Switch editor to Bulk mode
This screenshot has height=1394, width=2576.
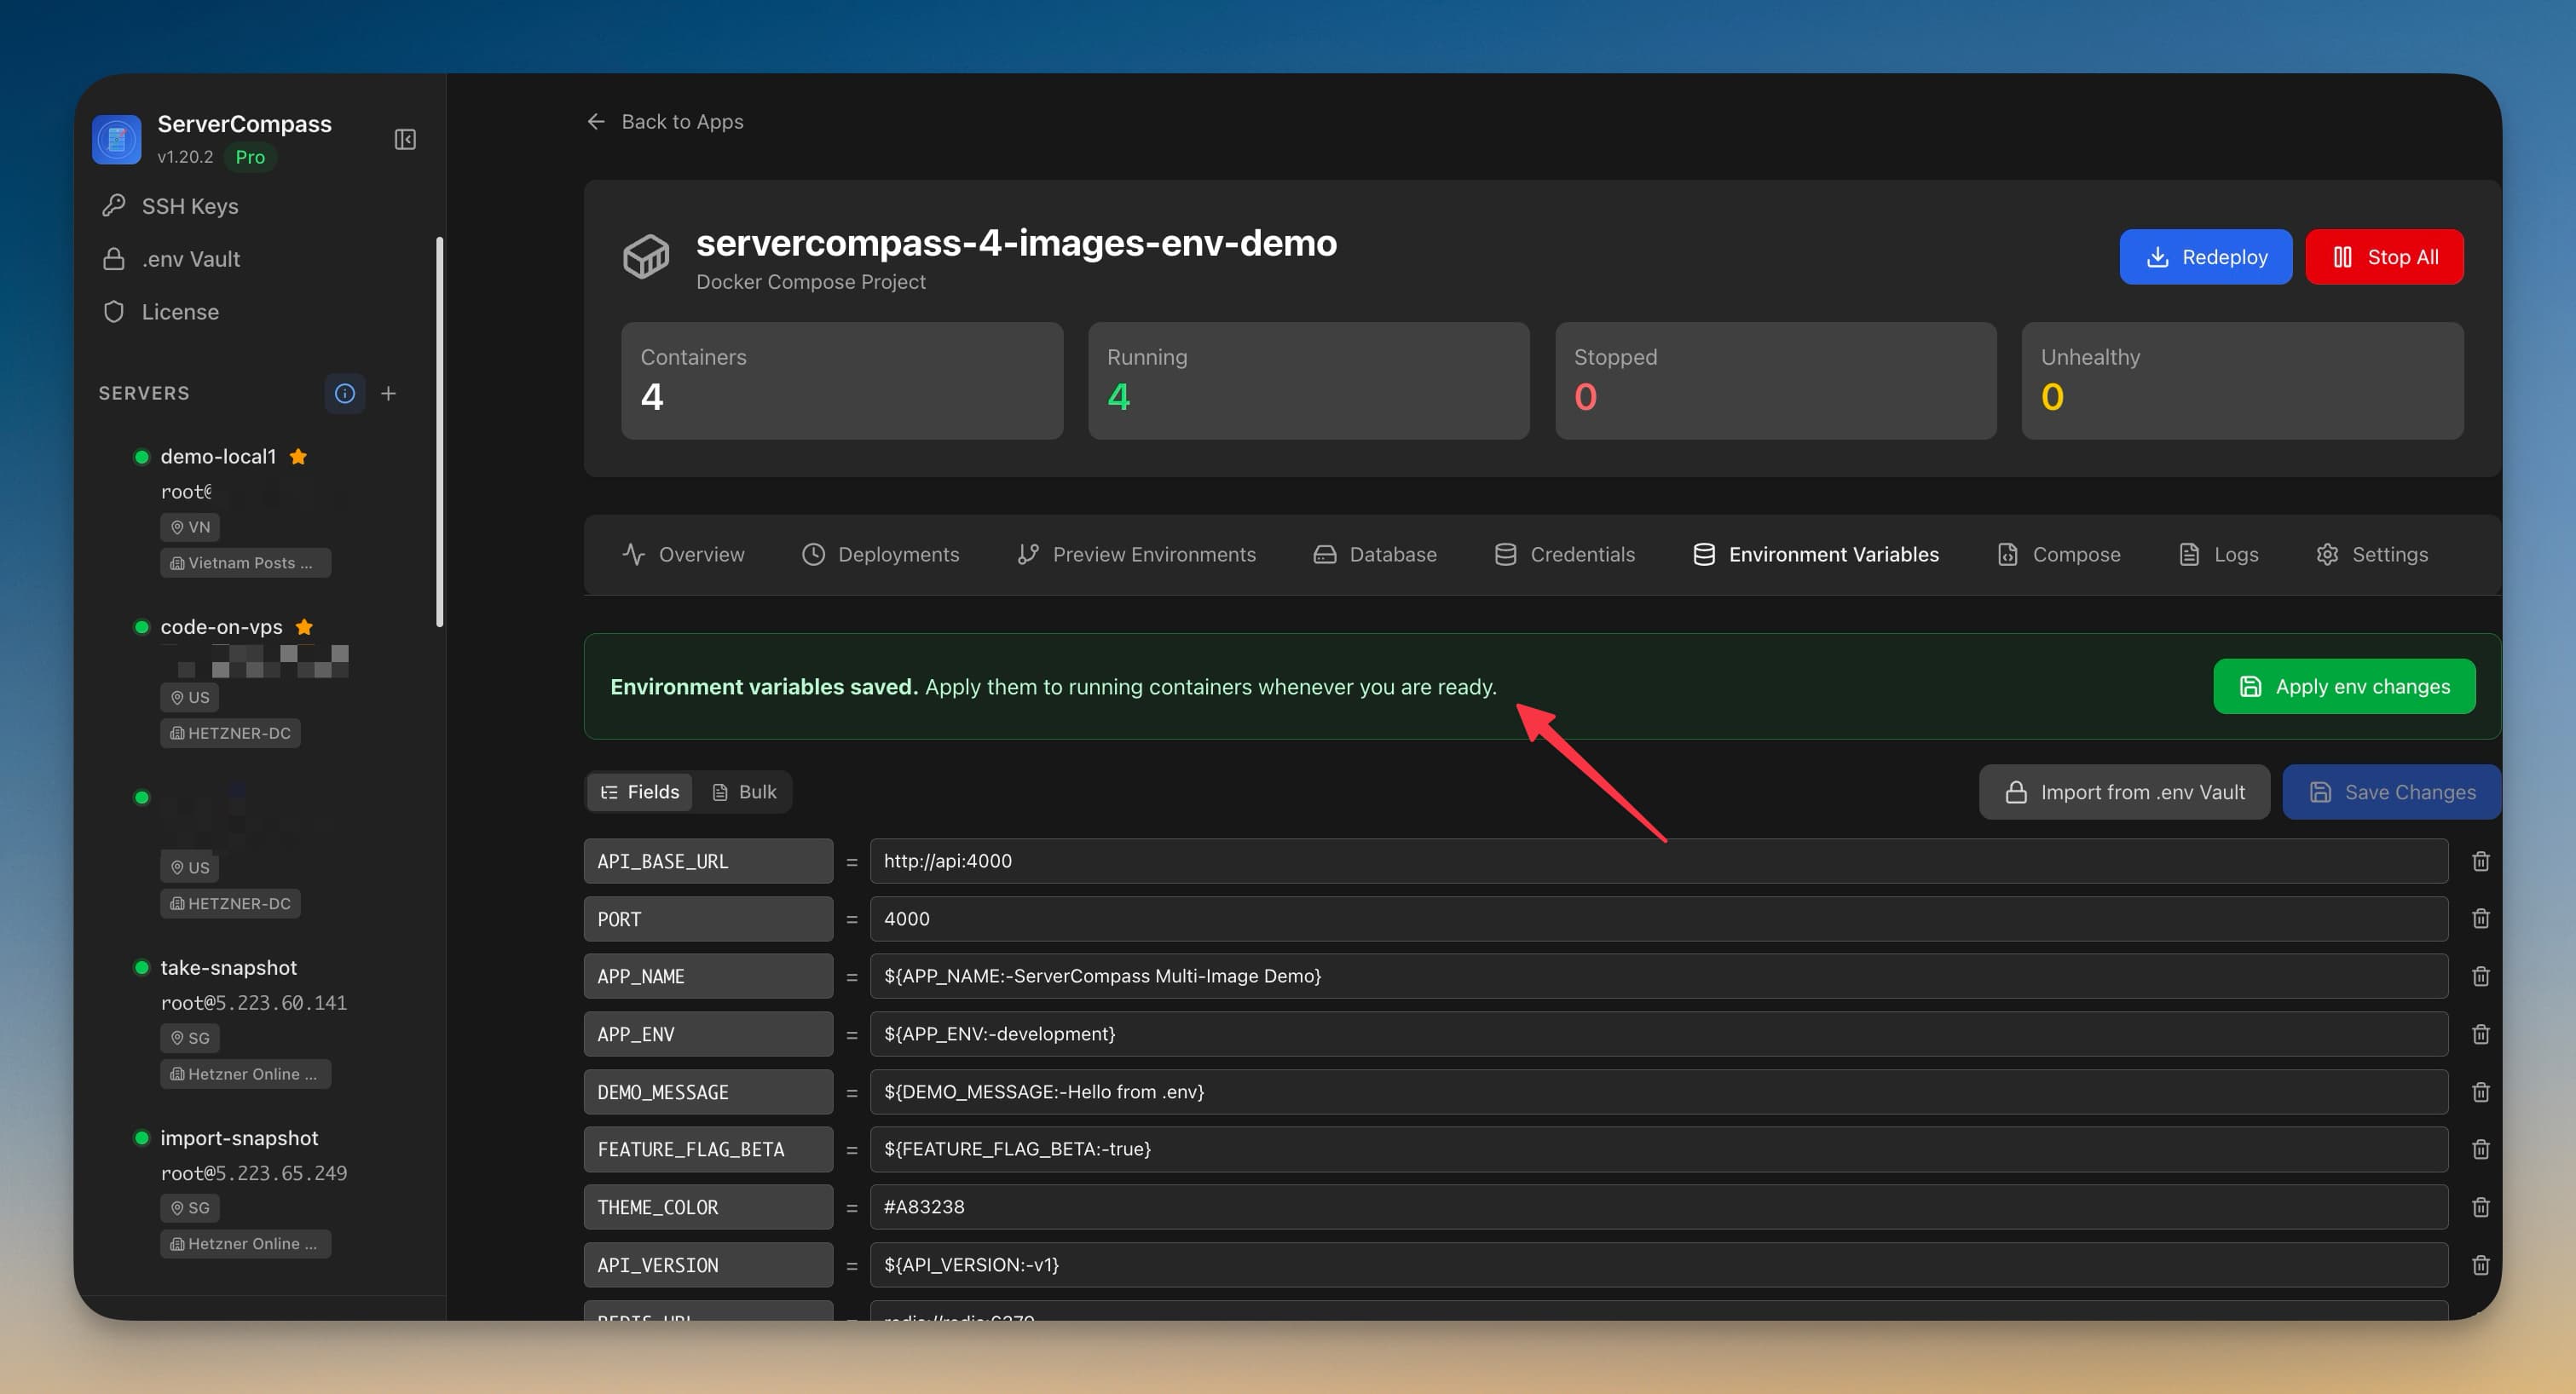tap(744, 792)
